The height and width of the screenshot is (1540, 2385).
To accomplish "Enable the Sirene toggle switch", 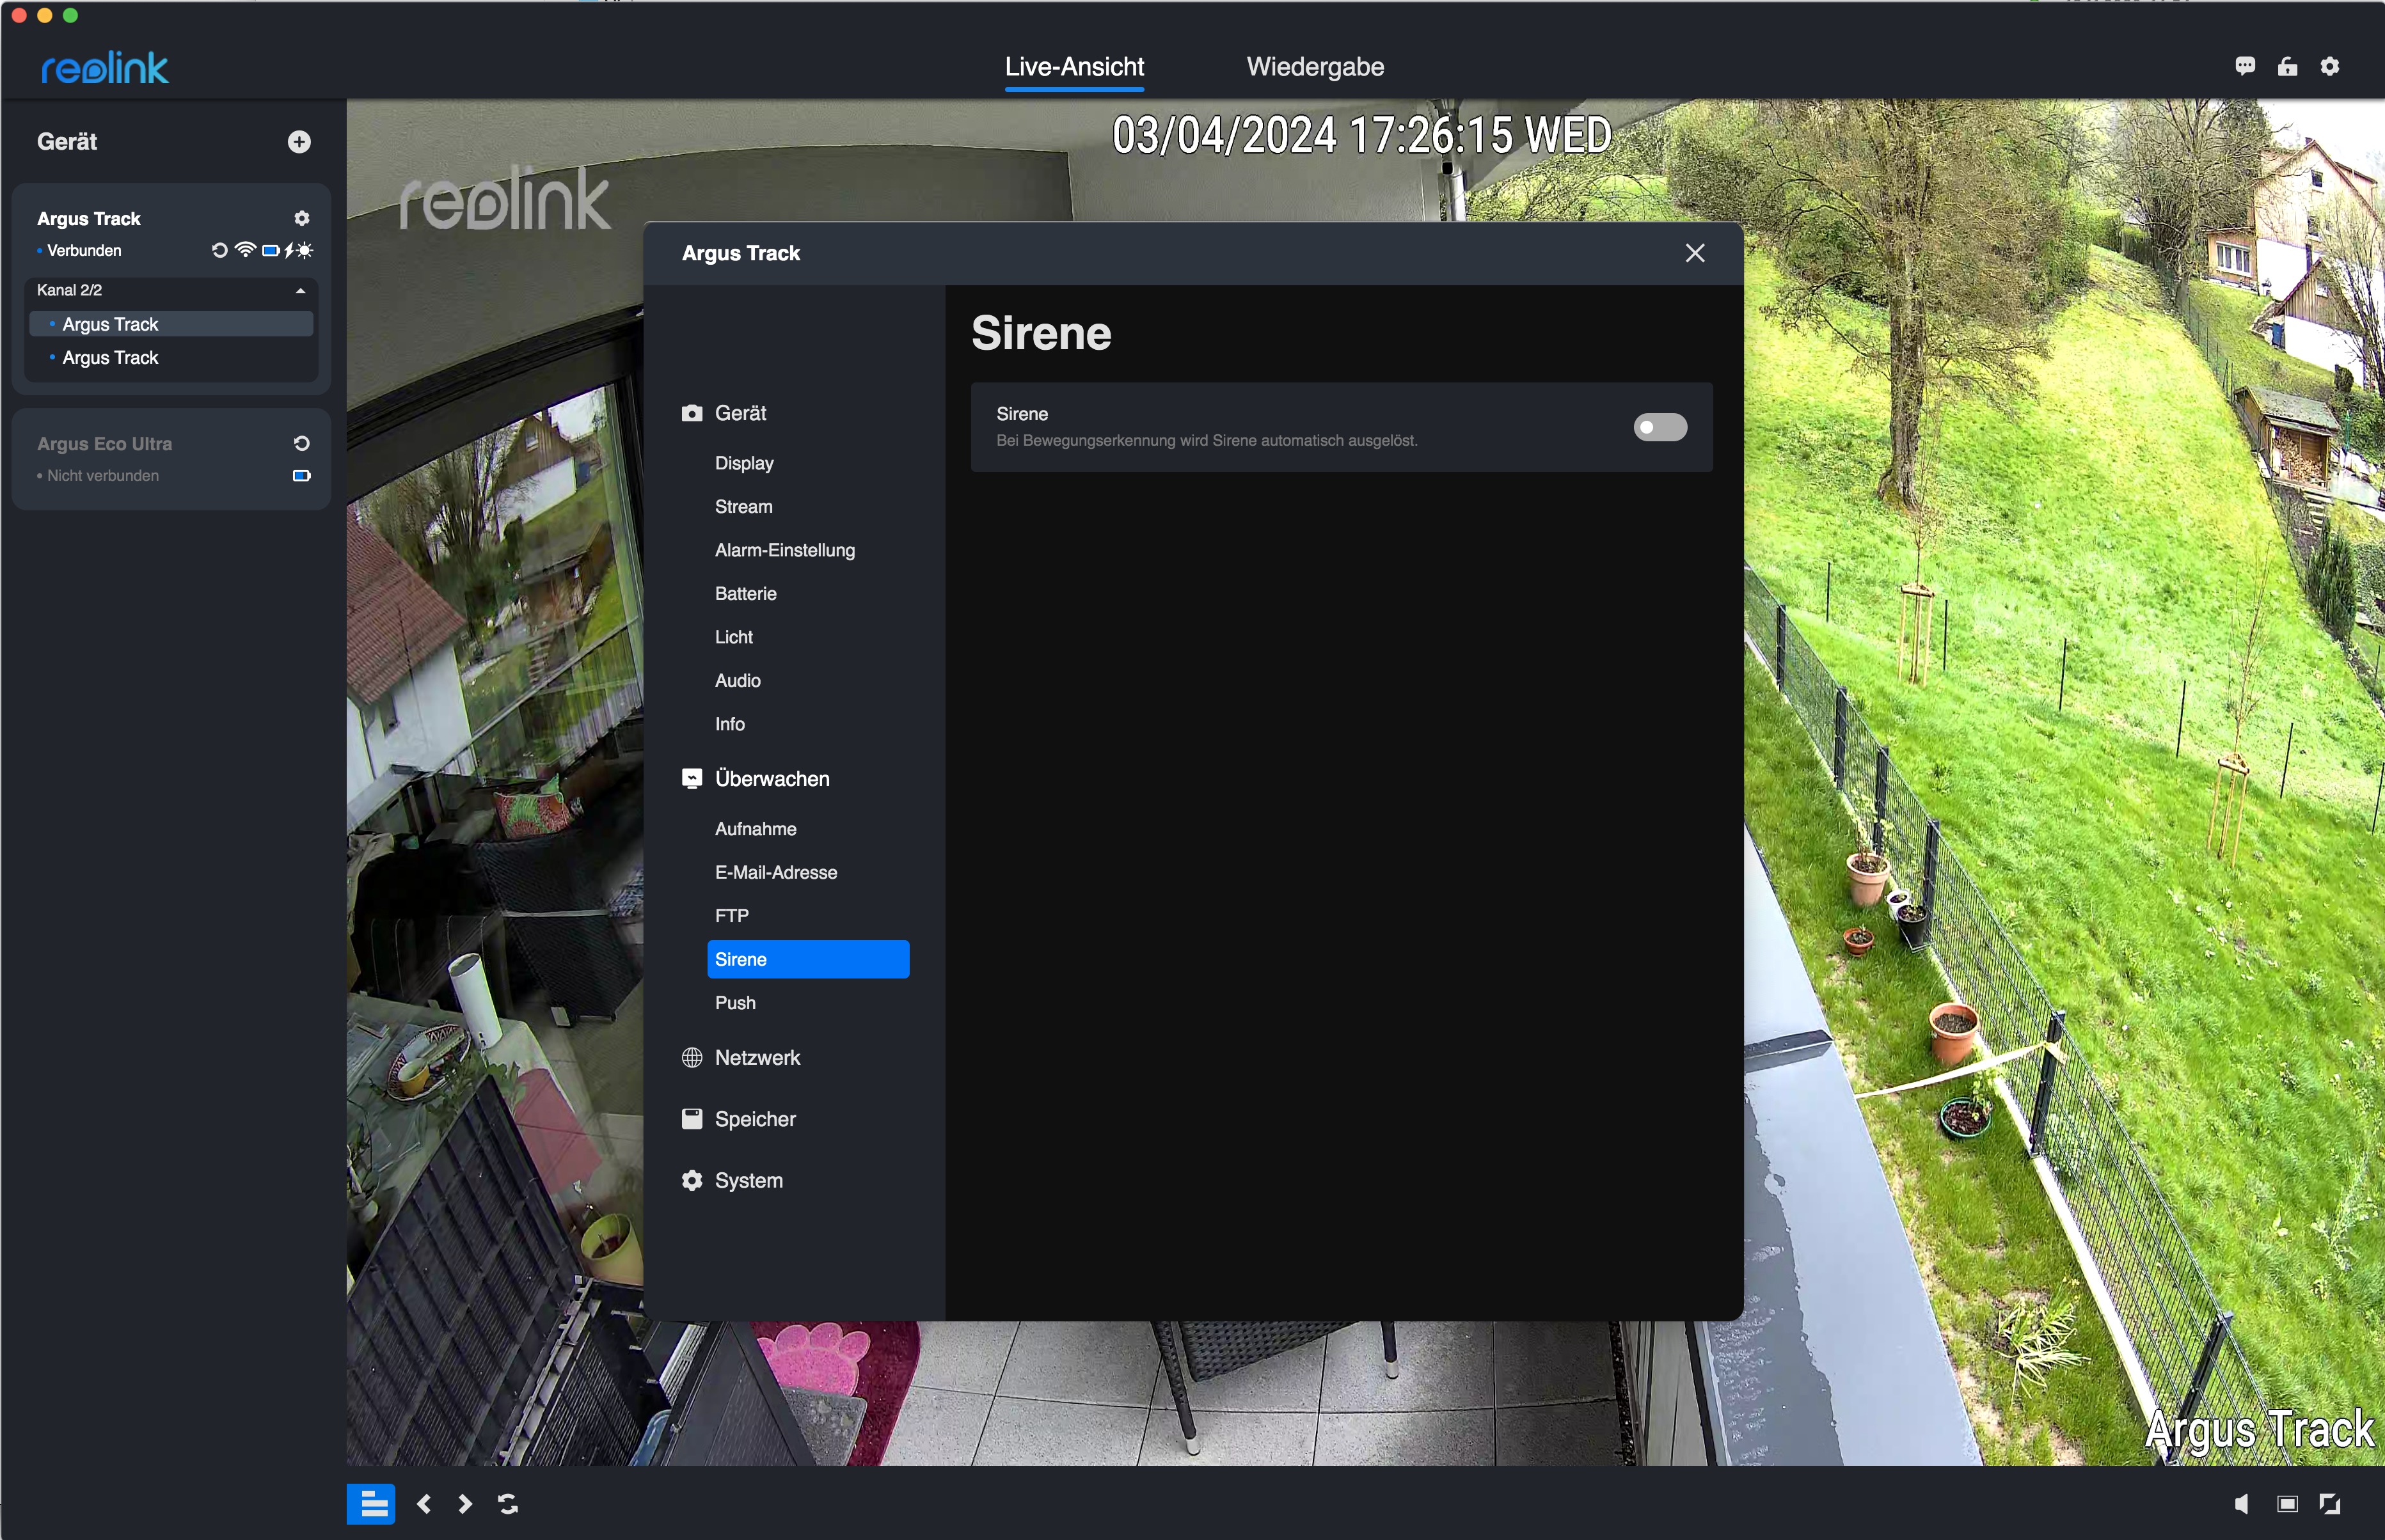I will 1660,427.
